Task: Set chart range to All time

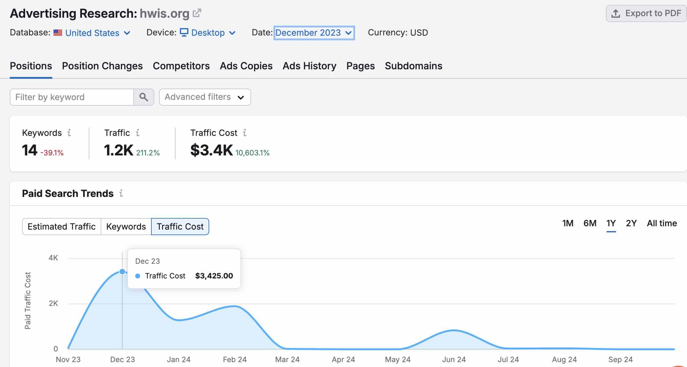Action: [662, 223]
